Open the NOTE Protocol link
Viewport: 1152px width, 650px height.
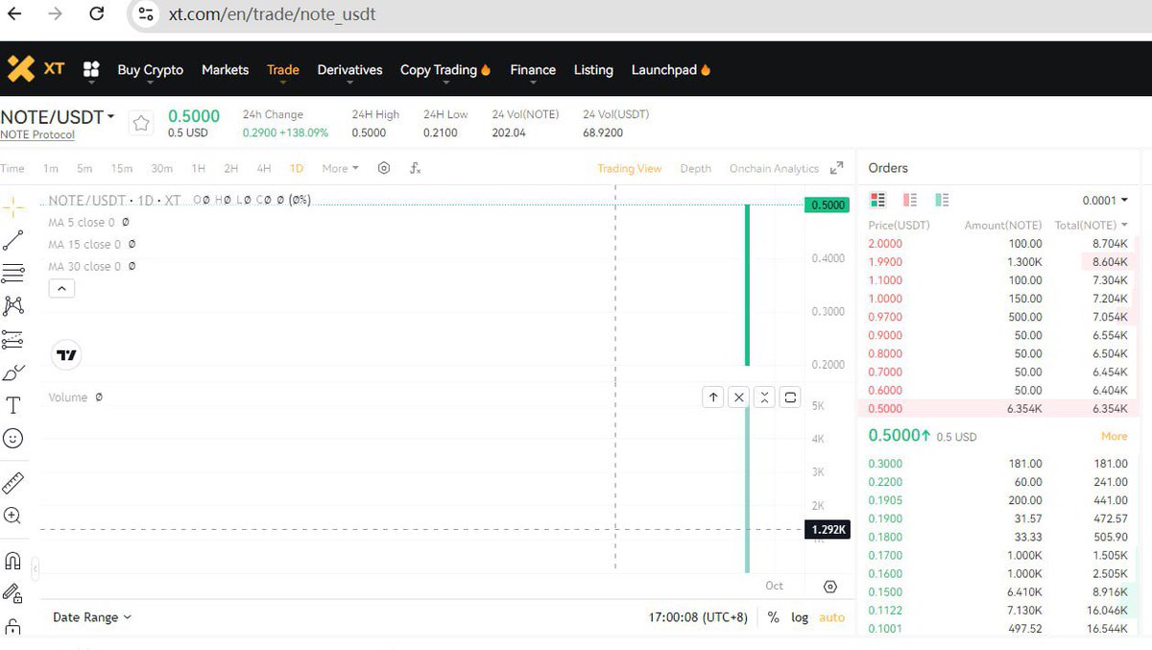[37, 134]
